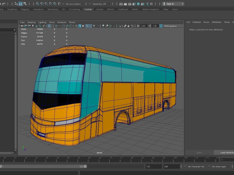Click the IPR render icon
Image resolution: width=234 pixels, height=175 pixels.
(130, 4)
